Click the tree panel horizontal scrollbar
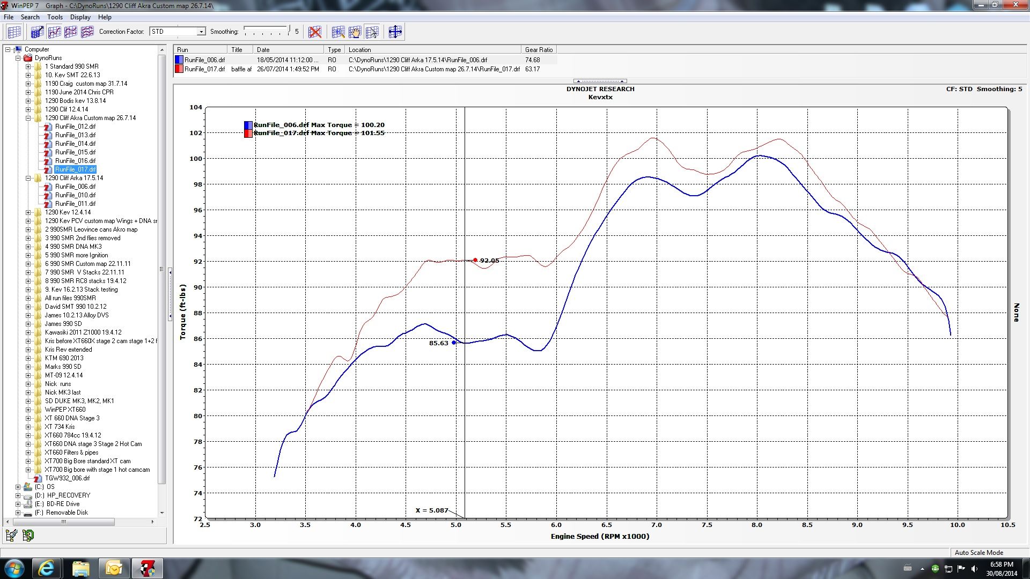This screenshot has height=579, width=1030. coord(63,522)
